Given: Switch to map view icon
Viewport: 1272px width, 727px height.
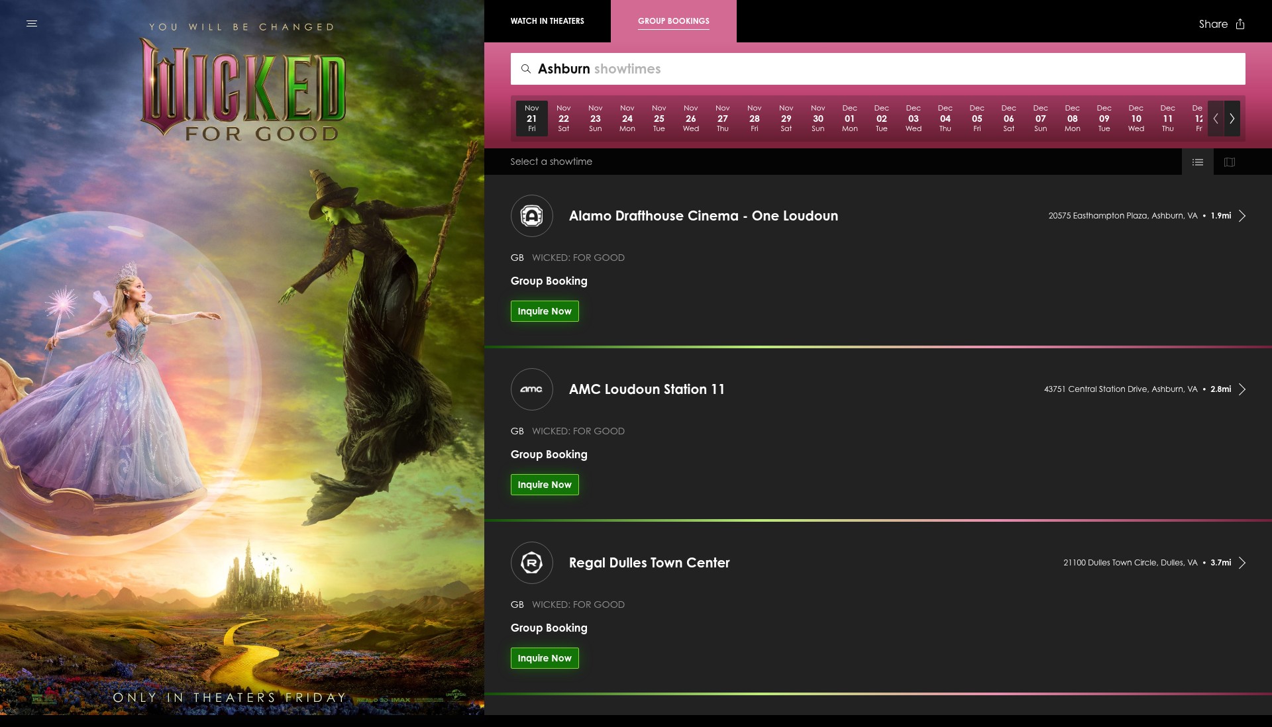Looking at the screenshot, I should pos(1230,162).
